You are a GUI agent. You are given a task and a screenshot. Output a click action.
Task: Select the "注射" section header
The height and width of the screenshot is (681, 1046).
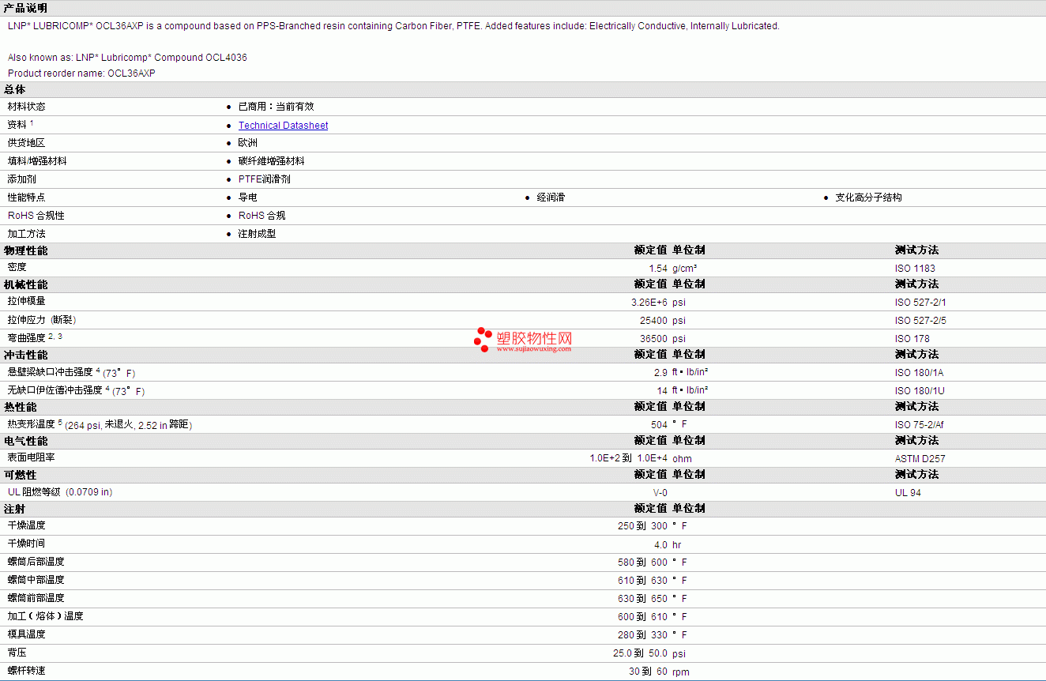[15, 509]
